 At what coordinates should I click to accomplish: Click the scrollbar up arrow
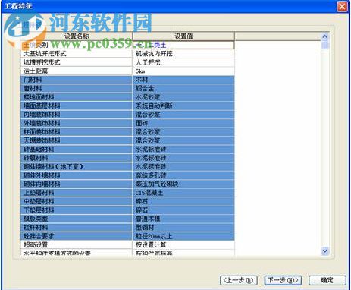click(325, 36)
